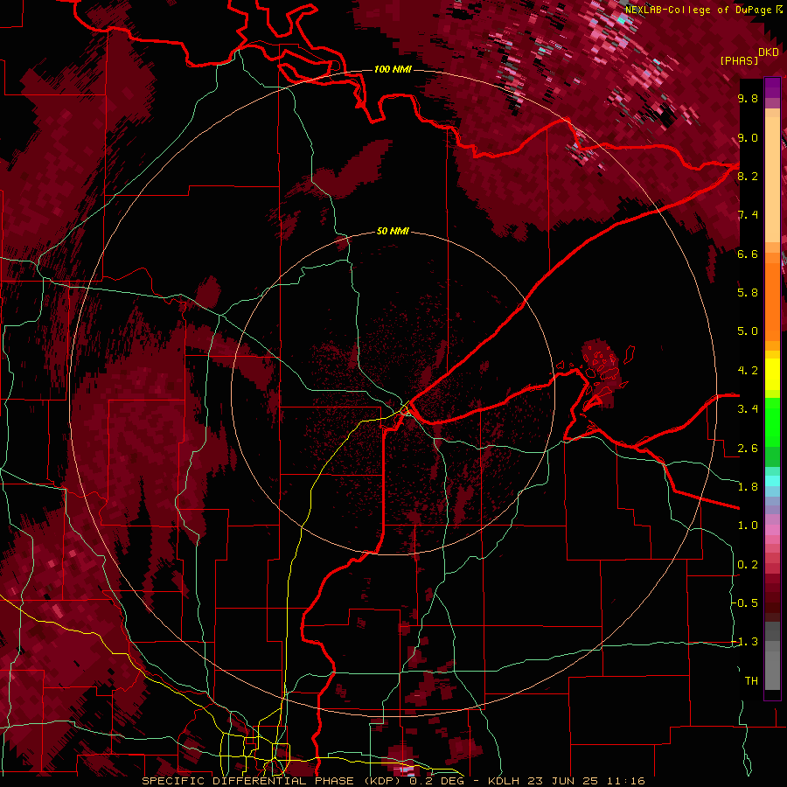The image size is (787, 787).
Task: Select the -0.5 value on the legend
Action: coord(746,603)
